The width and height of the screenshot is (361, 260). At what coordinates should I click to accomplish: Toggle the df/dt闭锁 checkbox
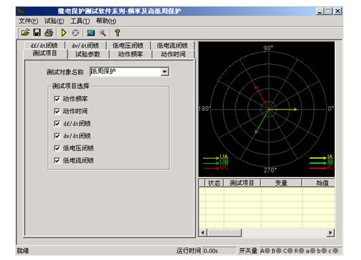point(57,124)
